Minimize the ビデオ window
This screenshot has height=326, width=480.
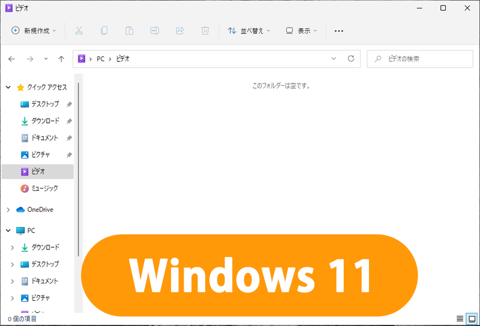coord(419,8)
